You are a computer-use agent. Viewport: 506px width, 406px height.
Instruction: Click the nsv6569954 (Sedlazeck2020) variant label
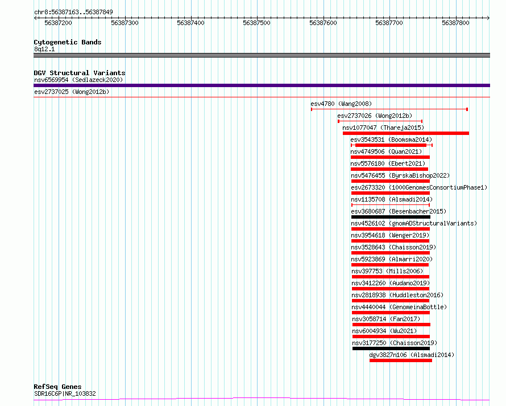coord(78,80)
